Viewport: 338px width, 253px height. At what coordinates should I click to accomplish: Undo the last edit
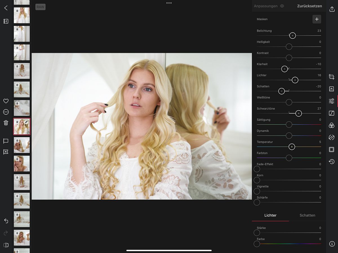(x=6, y=221)
